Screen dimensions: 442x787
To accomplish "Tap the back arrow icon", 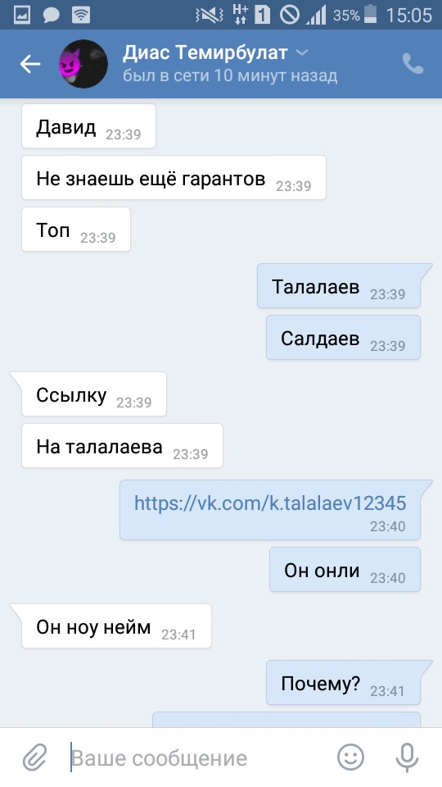I will coord(30,64).
